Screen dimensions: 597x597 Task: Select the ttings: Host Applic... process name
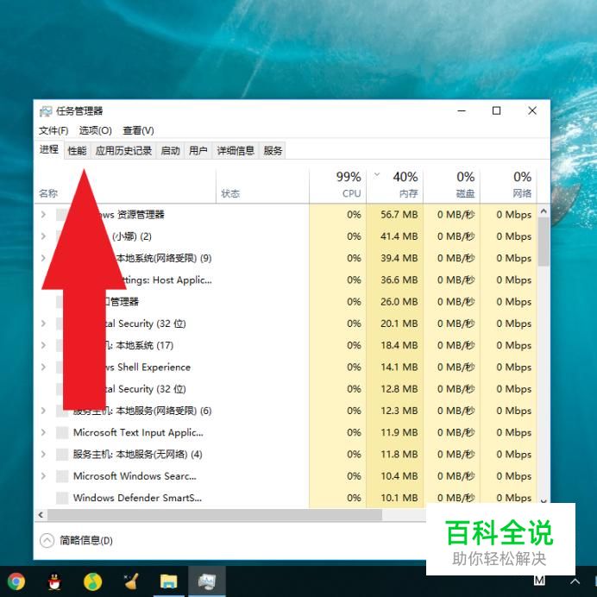(167, 280)
